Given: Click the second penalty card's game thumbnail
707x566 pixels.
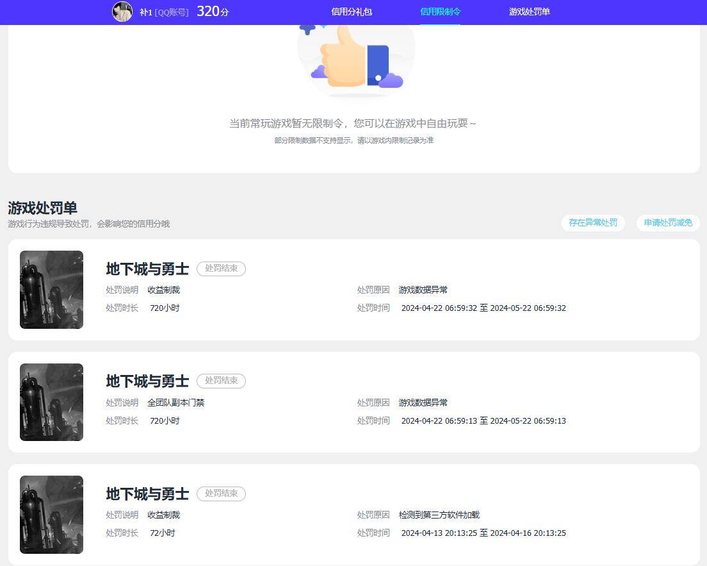Looking at the screenshot, I should click(51, 402).
